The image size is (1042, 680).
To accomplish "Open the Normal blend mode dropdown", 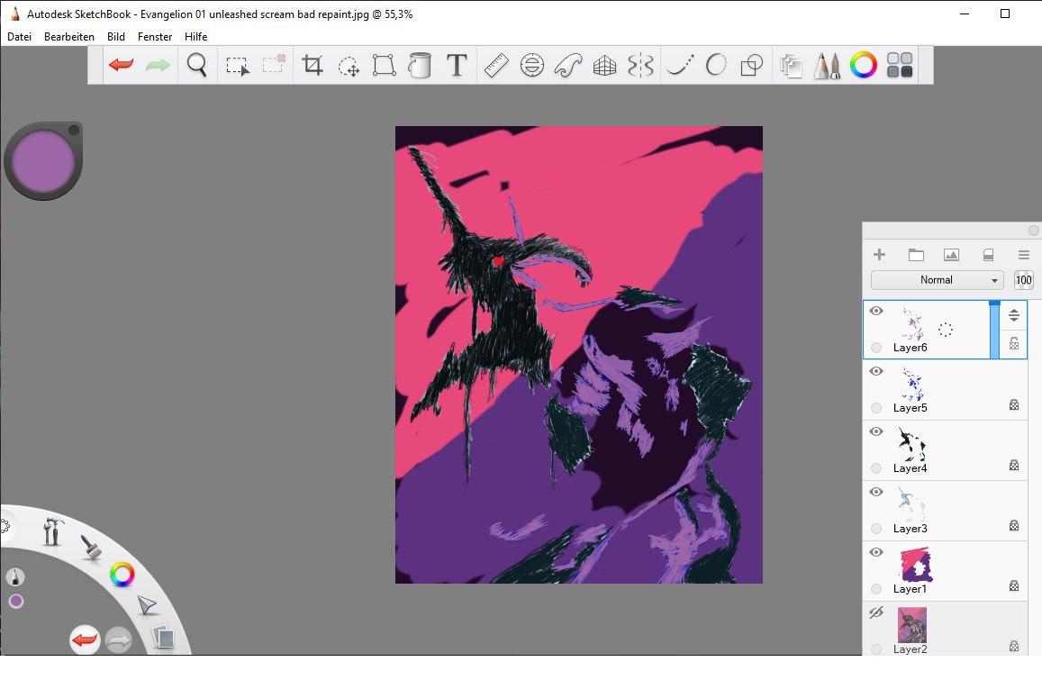I will pos(937,280).
